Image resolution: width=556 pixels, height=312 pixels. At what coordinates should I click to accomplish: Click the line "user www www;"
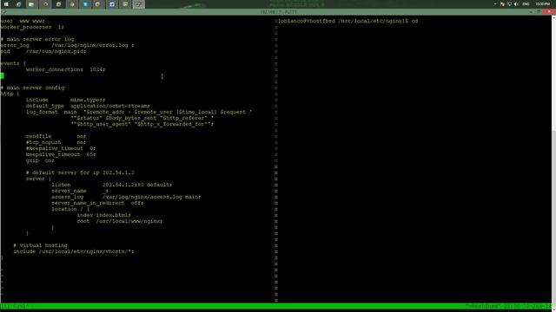23,21
